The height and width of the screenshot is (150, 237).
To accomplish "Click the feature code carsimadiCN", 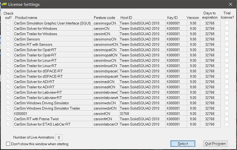I will (x=106, y=82).
